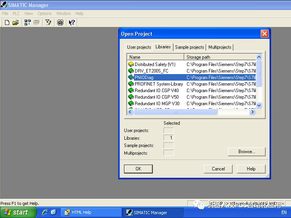Select the Distributed Safety (V1) row
Screen dimensions: 291x218
(x=192, y=64)
